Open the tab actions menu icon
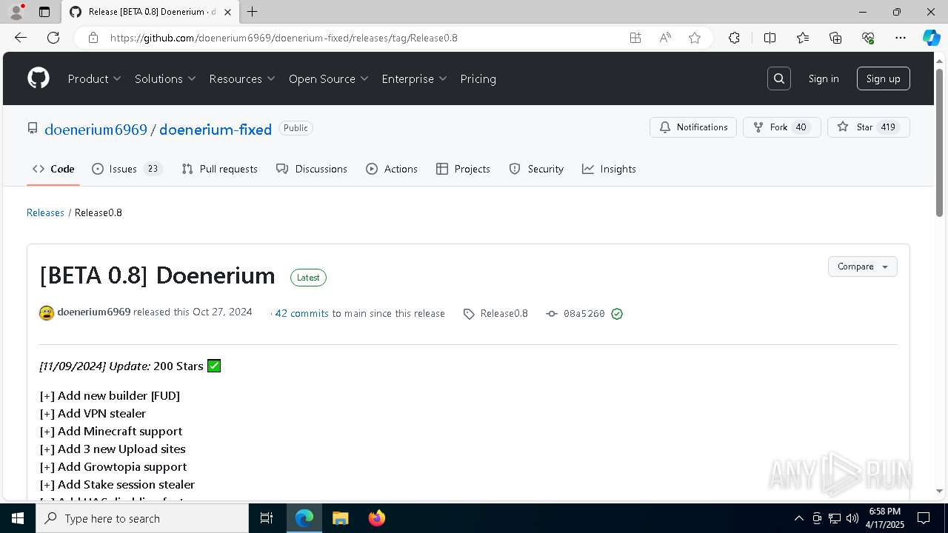The height and width of the screenshot is (533, 948). click(44, 12)
